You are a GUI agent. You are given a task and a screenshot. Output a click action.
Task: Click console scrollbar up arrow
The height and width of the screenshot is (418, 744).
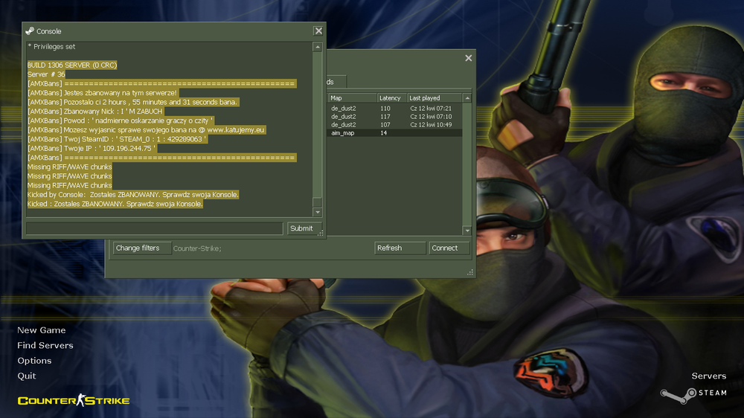point(318,47)
